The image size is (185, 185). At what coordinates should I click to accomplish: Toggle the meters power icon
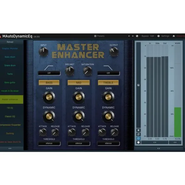(x=138, y=138)
